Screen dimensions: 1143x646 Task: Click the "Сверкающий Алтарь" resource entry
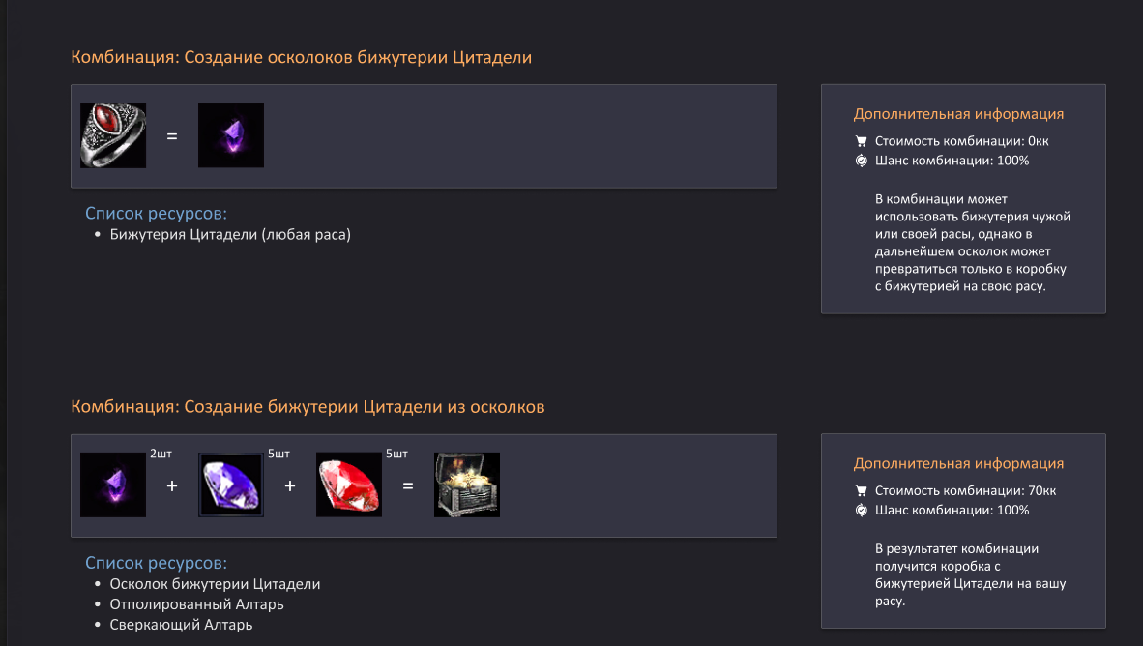[x=181, y=625]
